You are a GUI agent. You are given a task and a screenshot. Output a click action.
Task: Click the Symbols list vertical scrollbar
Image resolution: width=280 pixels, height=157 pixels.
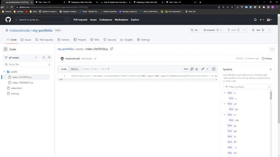271,96
